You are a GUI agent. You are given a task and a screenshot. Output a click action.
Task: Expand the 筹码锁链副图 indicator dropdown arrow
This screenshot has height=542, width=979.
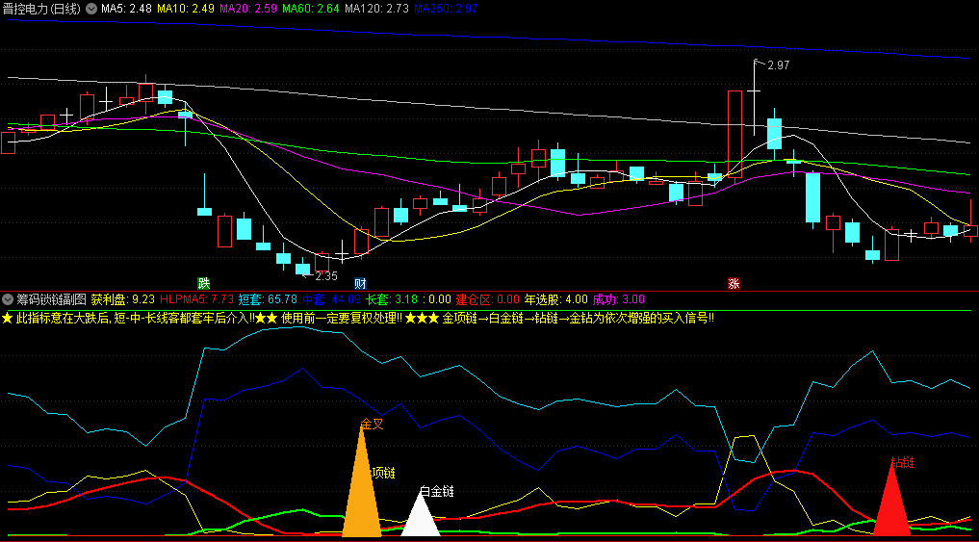pyautogui.click(x=8, y=299)
